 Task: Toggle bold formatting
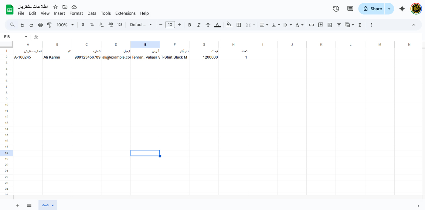pos(189,25)
